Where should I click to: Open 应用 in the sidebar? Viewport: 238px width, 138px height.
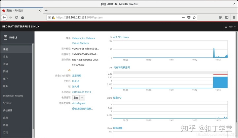16,118
